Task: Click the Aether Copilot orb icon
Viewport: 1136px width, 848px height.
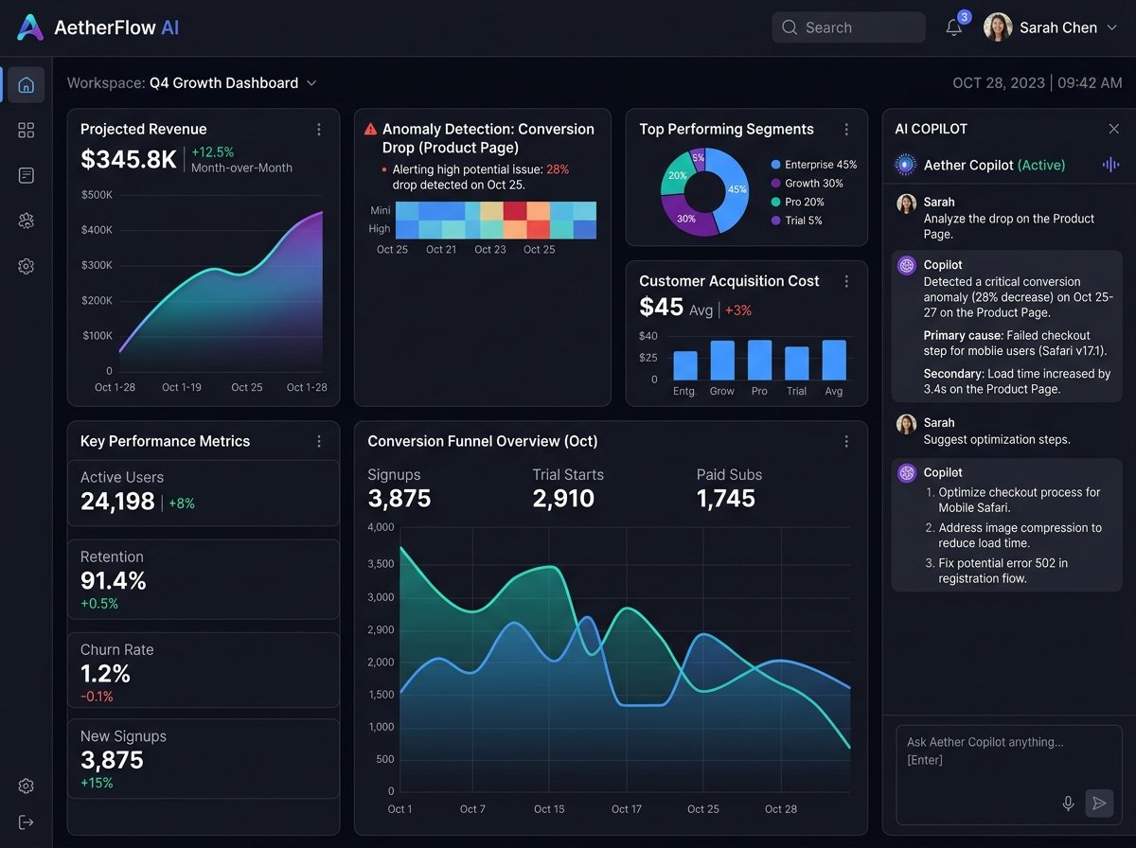Action: pyautogui.click(x=906, y=165)
